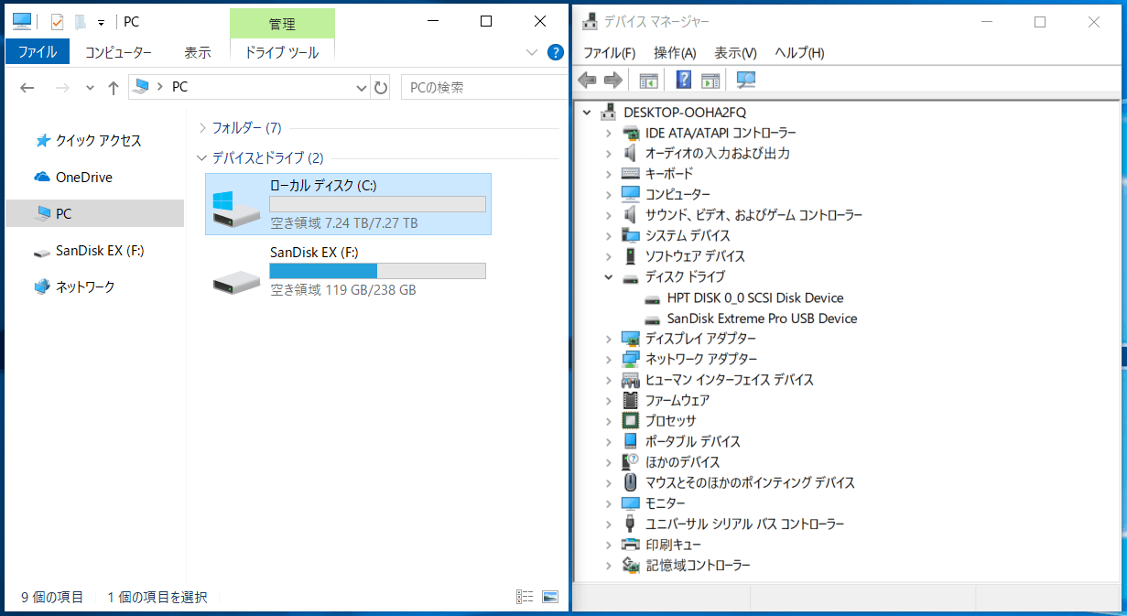Viewport: 1127px width, 616px height.
Task: Collapse the DESKTOP-OOHA2FQ root node
Action: [x=587, y=112]
